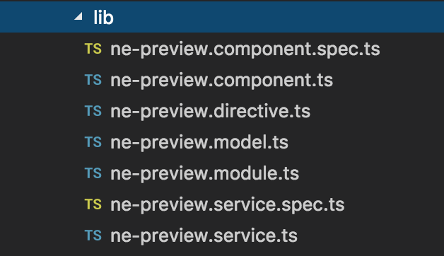This screenshot has height=256, width=444.
Task: Click TS icon beside ne-preview.service.ts
Action: [93, 235]
